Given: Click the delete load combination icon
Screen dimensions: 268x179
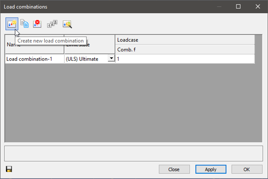Looking at the screenshot, I should tap(37, 24).
